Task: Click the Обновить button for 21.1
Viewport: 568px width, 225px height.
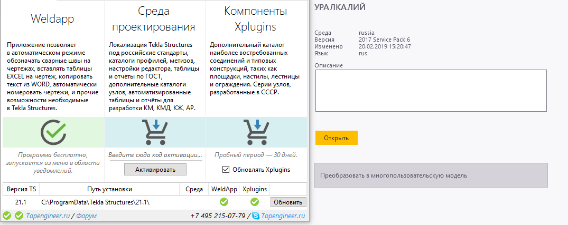Action: (x=288, y=202)
